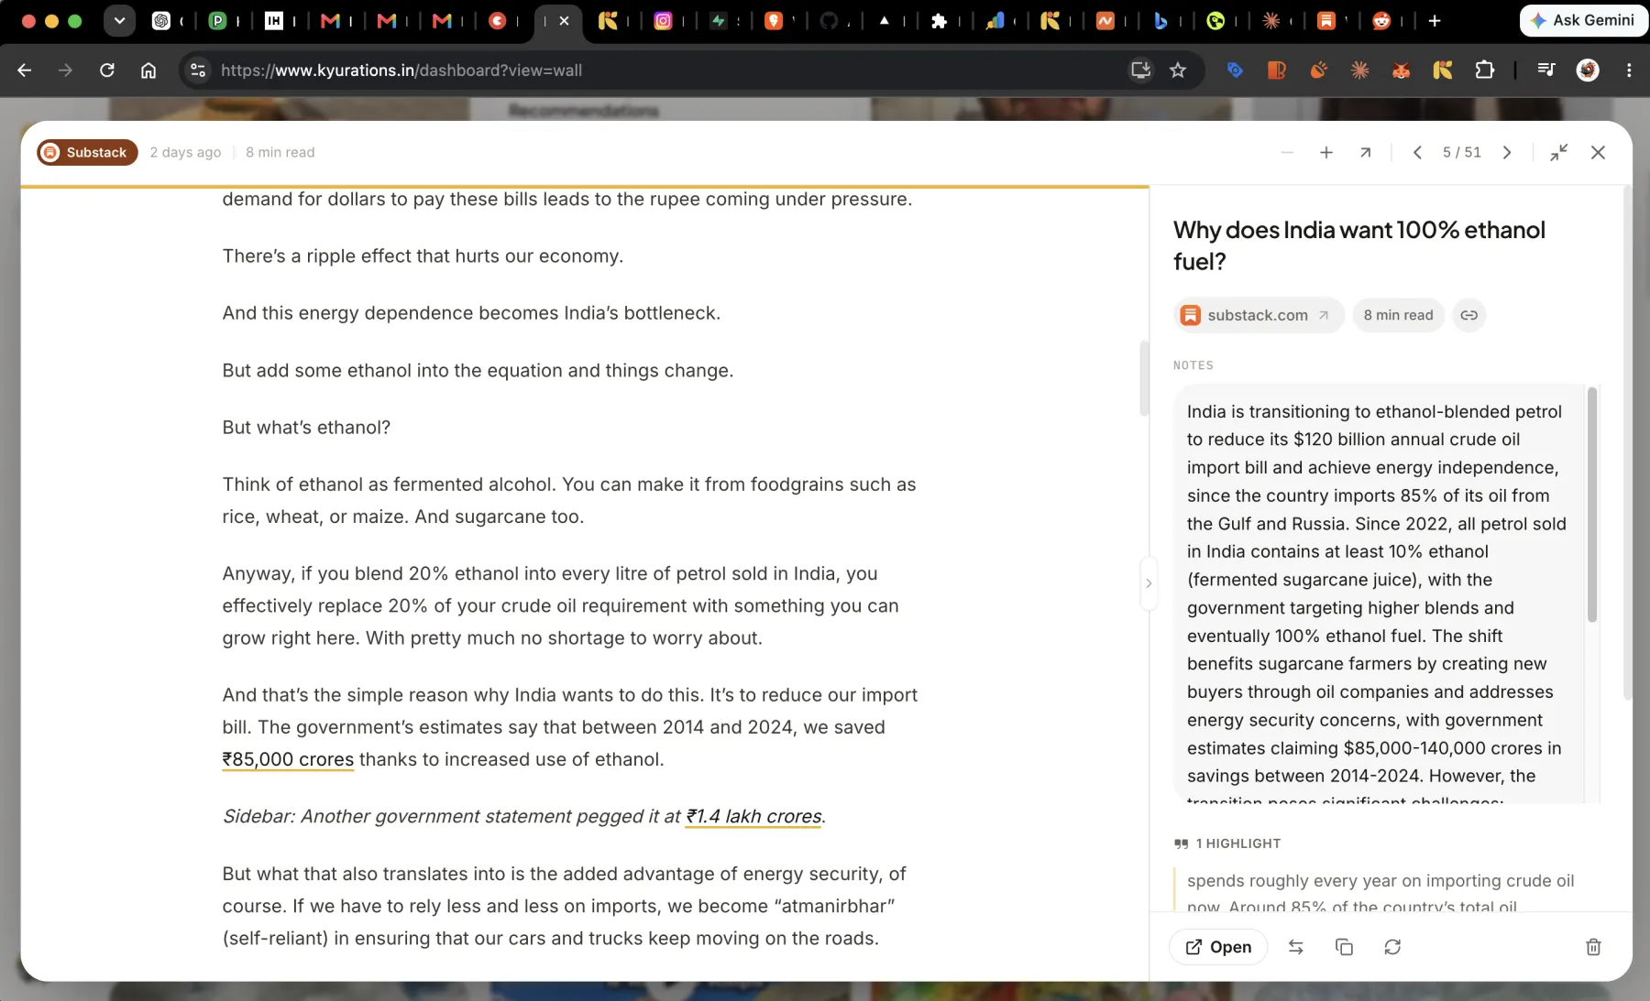Screen dimensions: 1650x1001
Task: Open the browser profile avatar
Action: (1588, 71)
